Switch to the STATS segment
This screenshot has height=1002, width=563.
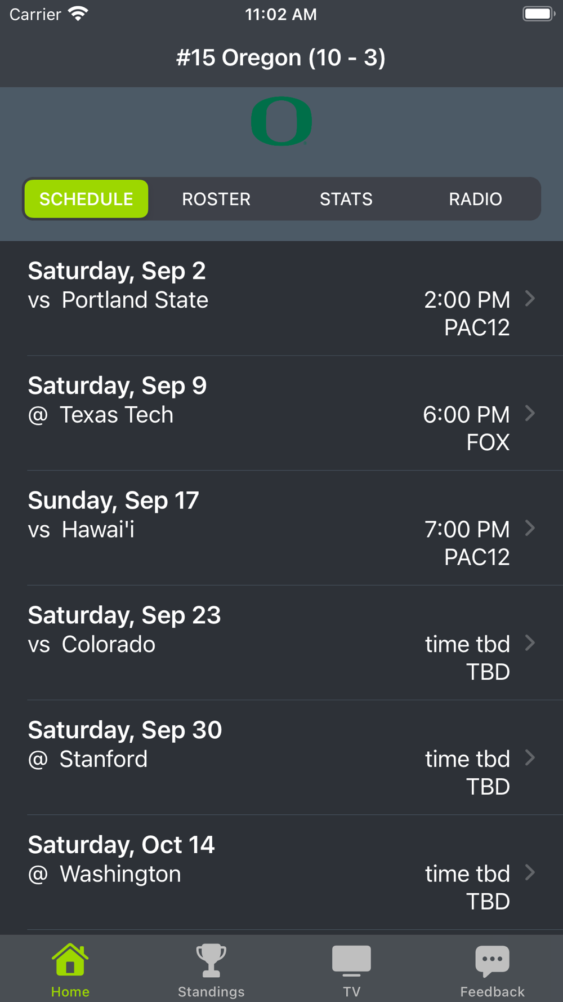(x=346, y=199)
